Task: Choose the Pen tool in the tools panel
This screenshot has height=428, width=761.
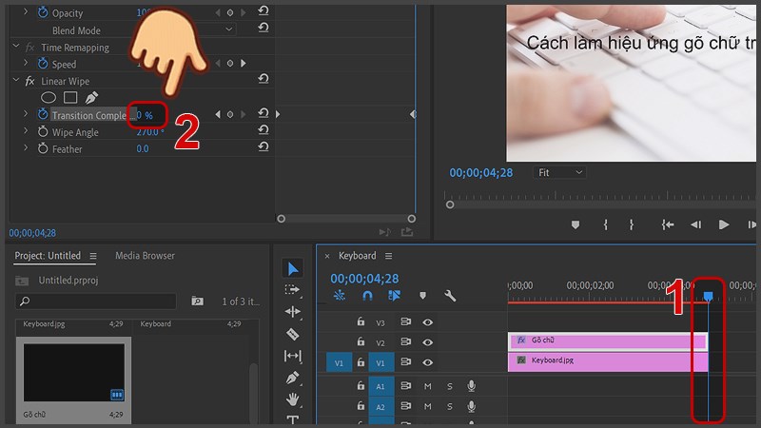Action: tap(293, 378)
